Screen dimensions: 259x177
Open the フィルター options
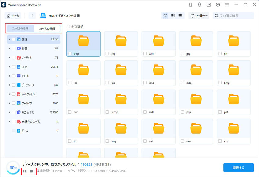click(x=199, y=16)
